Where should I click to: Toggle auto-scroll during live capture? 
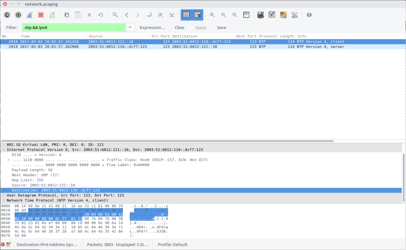pyautogui.click(x=197, y=15)
